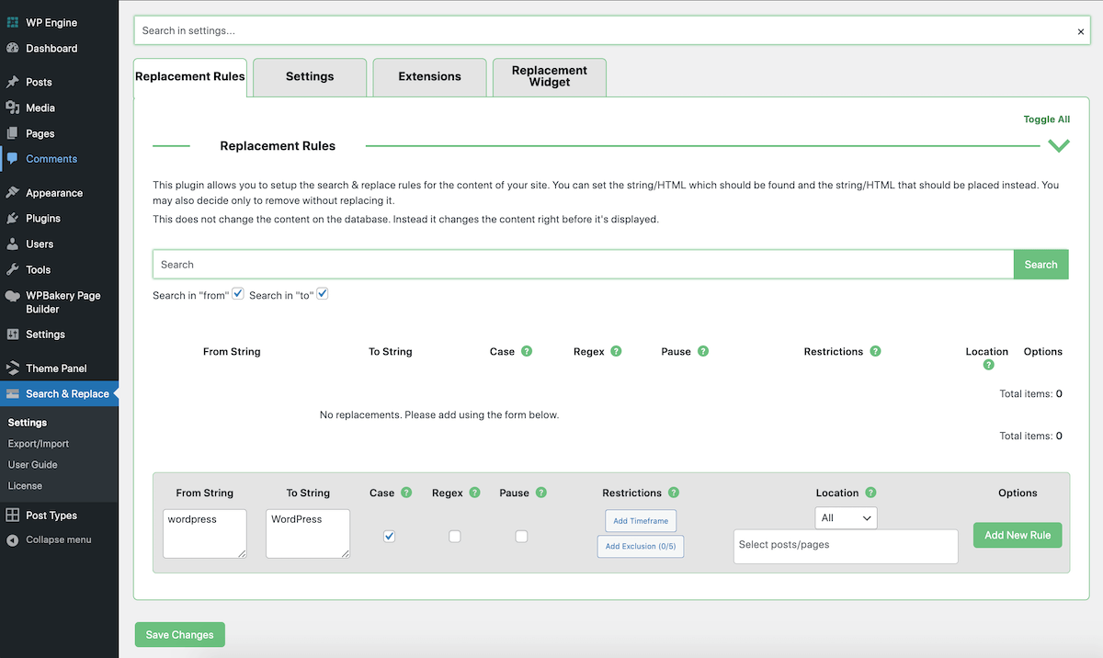Click the green Search button

(x=1040, y=265)
